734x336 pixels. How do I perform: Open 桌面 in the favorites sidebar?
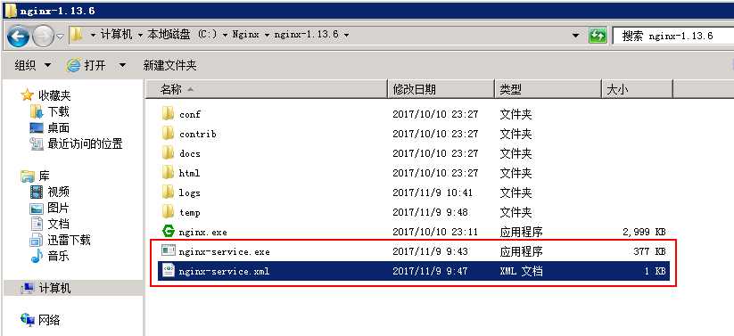point(59,127)
